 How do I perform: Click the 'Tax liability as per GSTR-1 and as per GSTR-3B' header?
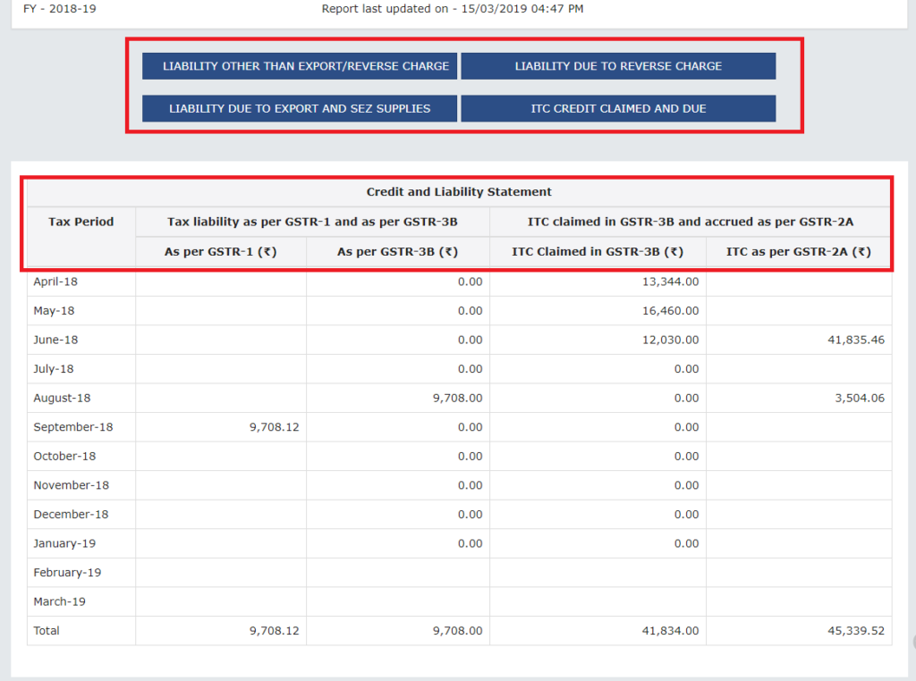pos(312,222)
